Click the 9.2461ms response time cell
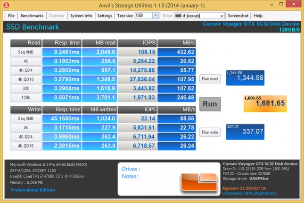This screenshot has height=203, width=304. [62, 52]
